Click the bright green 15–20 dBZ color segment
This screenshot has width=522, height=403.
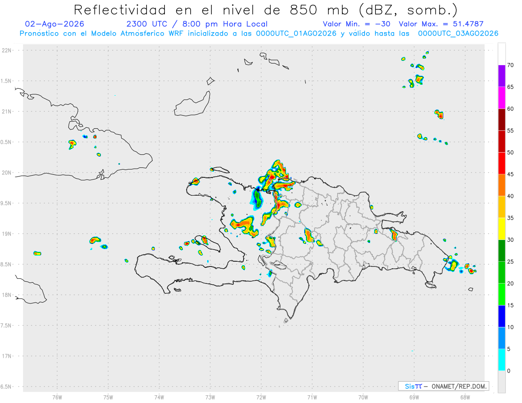tap(502, 294)
